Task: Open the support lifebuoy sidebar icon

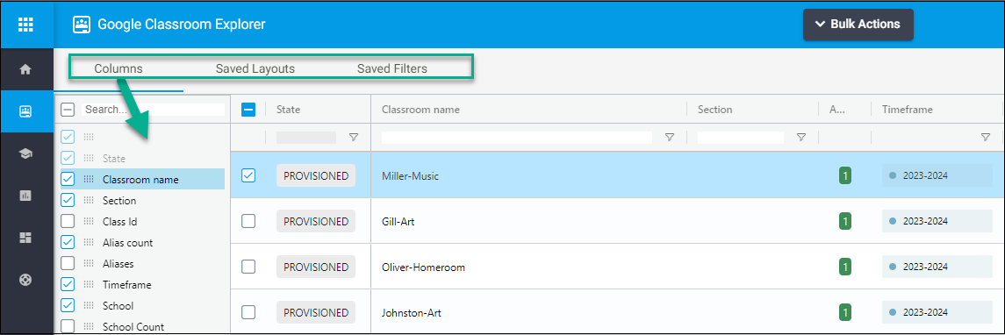Action: pyautogui.click(x=25, y=280)
